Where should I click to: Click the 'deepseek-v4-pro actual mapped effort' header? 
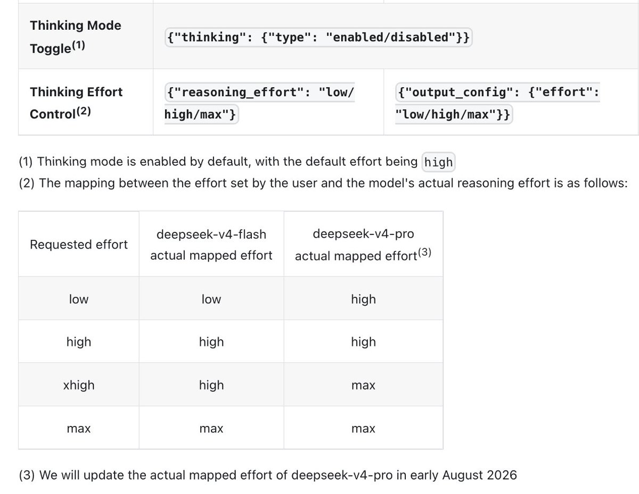point(363,245)
